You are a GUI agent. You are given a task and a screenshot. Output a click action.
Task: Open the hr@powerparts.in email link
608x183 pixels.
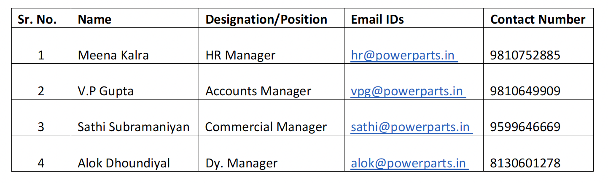click(404, 55)
